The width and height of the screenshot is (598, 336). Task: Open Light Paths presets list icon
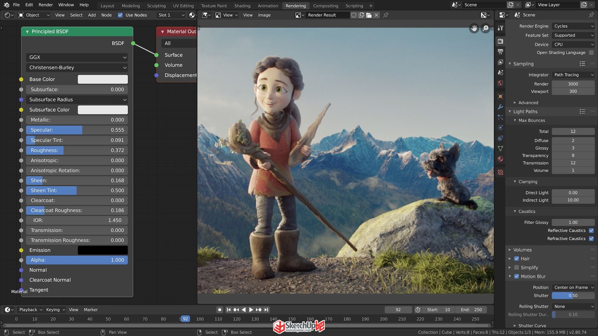[x=582, y=111]
